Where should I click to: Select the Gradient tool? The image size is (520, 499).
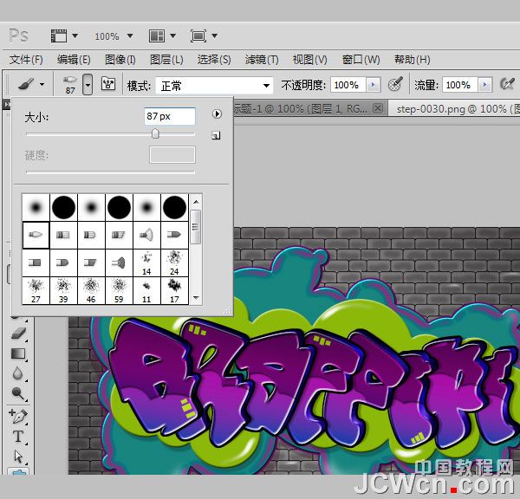(19, 353)
